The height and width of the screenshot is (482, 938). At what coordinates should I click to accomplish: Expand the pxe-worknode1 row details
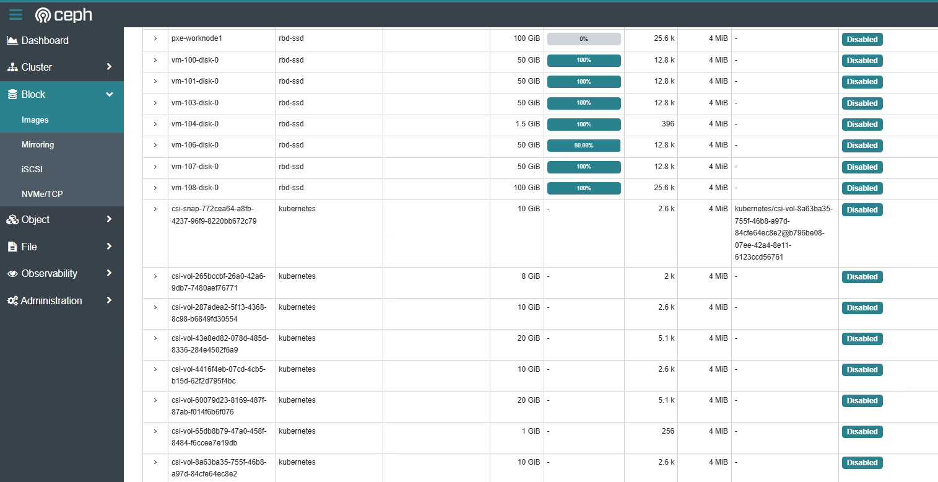[x=155, y=38]
